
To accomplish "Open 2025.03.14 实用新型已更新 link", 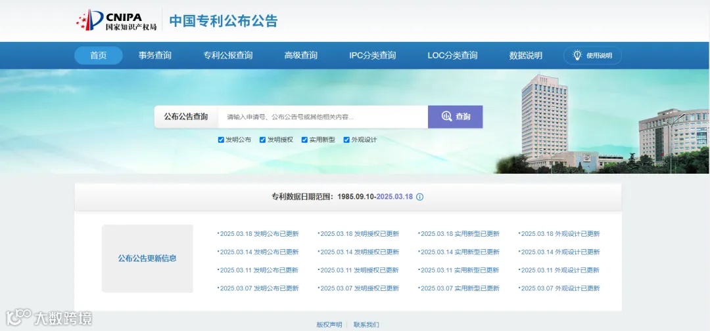I will coord(460,252).
